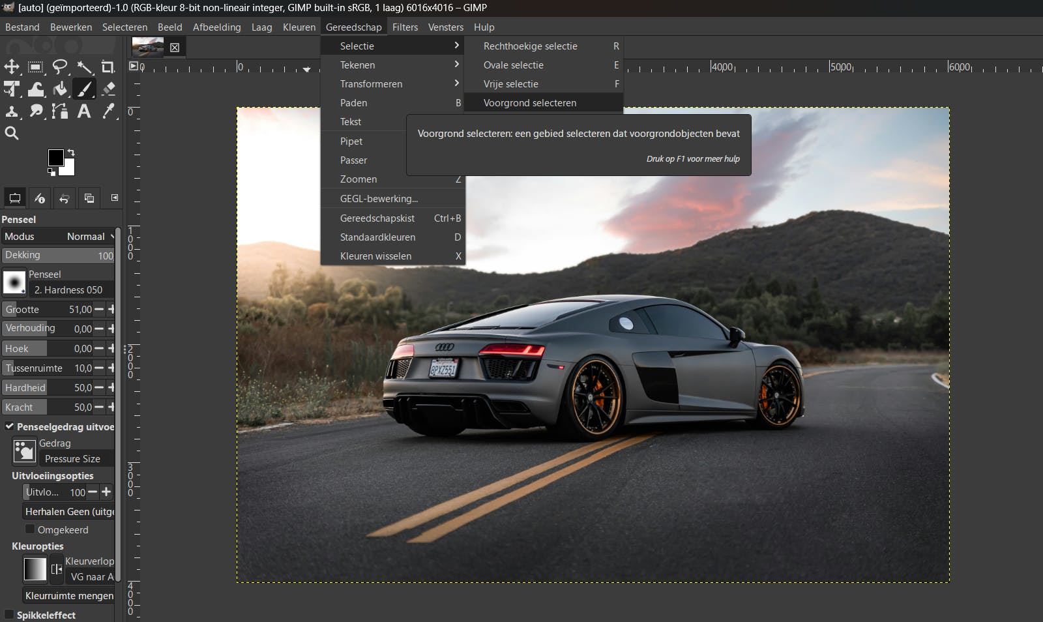Uncheck Penseelgedrag uitvoeren checkbox
1043x622 pixels.
point(10,426)
